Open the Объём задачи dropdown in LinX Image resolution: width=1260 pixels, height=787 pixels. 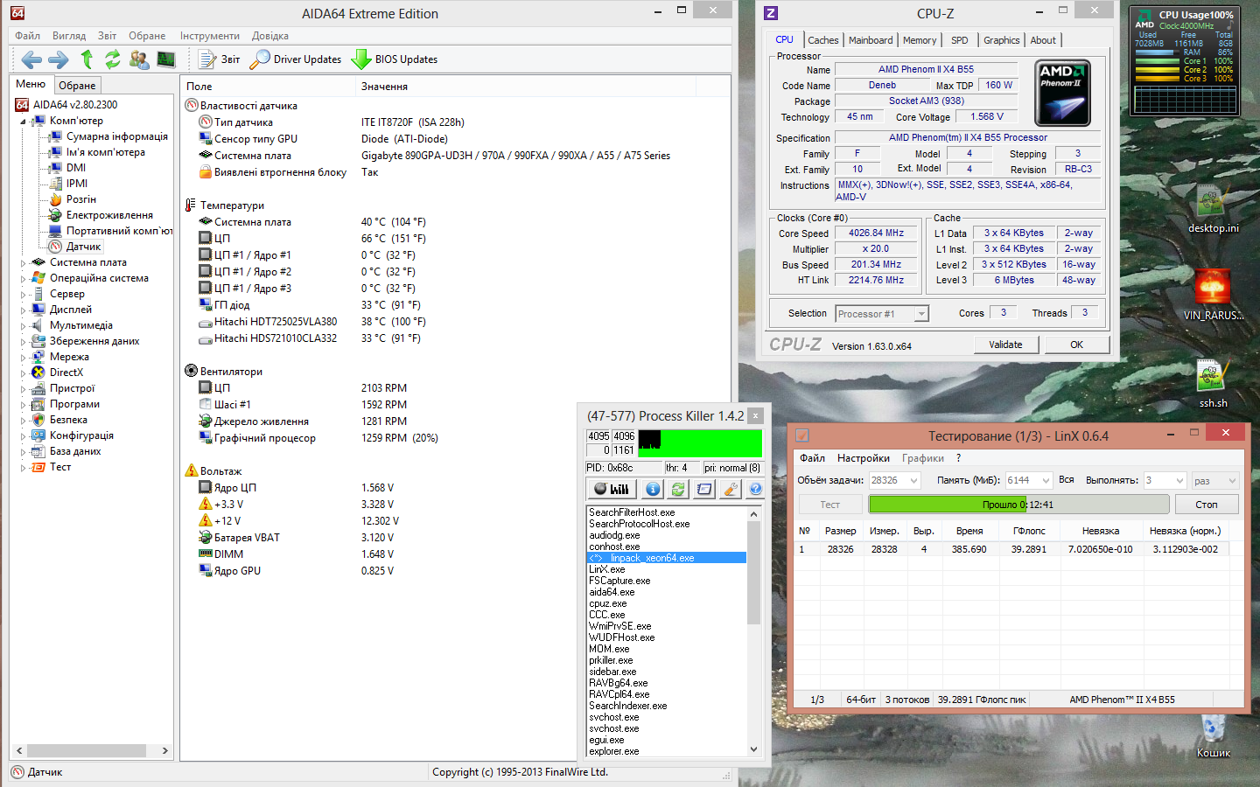[894, 480]
